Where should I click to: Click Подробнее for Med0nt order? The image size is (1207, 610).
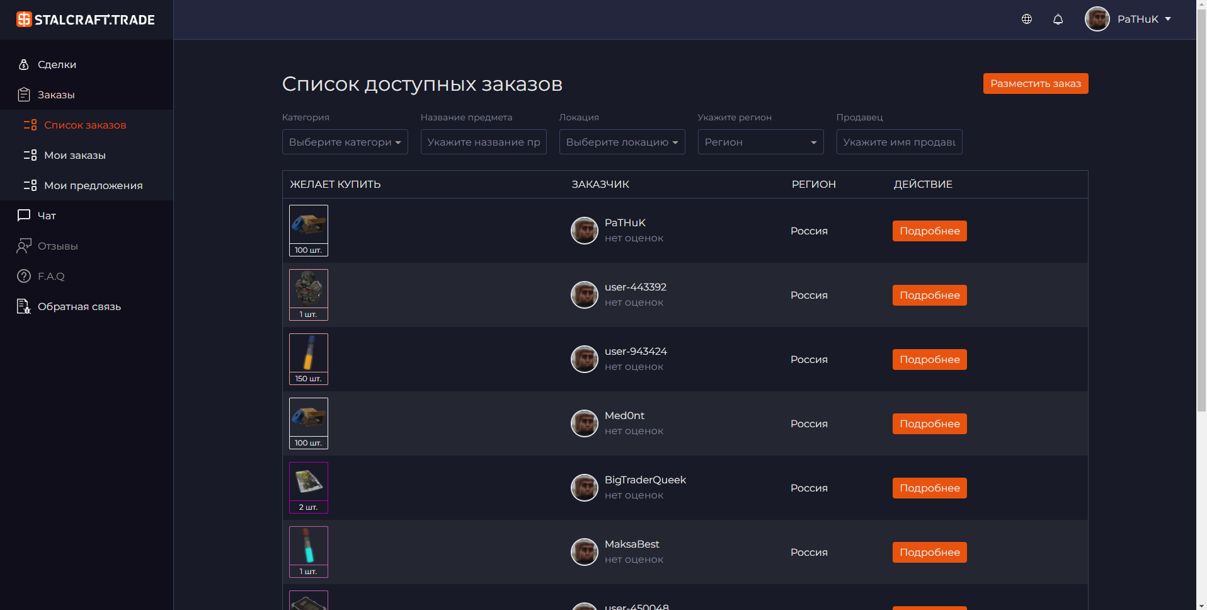[x=930, y=423]
